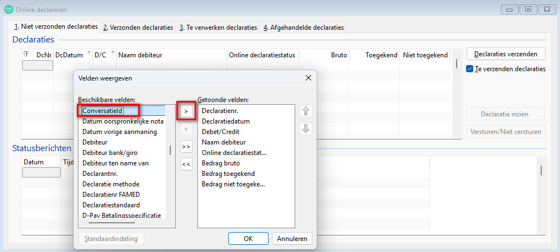
Task: Click the filter icon in DcNr column
Action: coord(27,55)
